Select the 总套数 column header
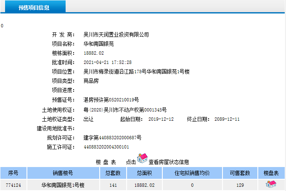Viewport: 286px width, 191px height. [x=113, y=173]
